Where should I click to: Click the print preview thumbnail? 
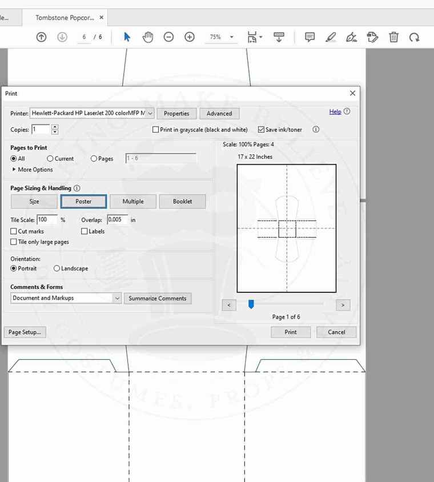[287, 228]
